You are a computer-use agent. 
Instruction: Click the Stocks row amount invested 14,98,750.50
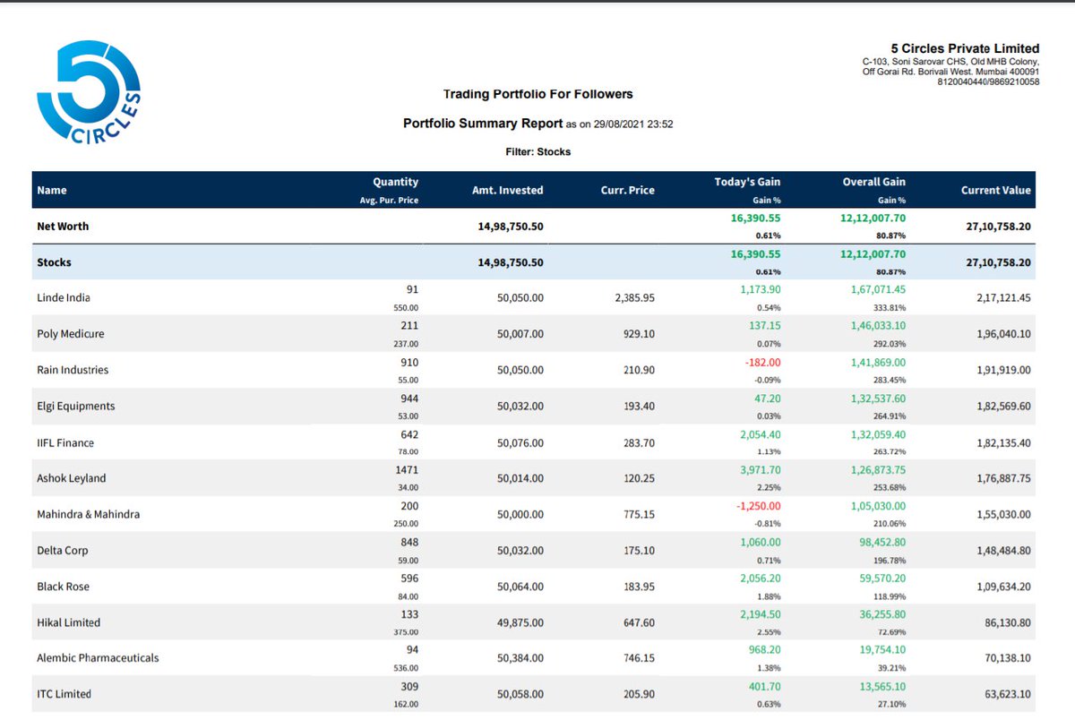coord(511,263)
